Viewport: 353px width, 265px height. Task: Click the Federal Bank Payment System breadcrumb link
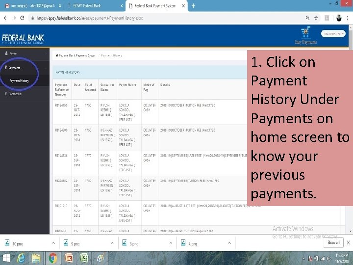pos(77,55)
